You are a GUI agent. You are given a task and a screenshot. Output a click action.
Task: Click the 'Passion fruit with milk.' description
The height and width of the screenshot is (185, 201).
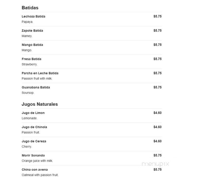37,79
